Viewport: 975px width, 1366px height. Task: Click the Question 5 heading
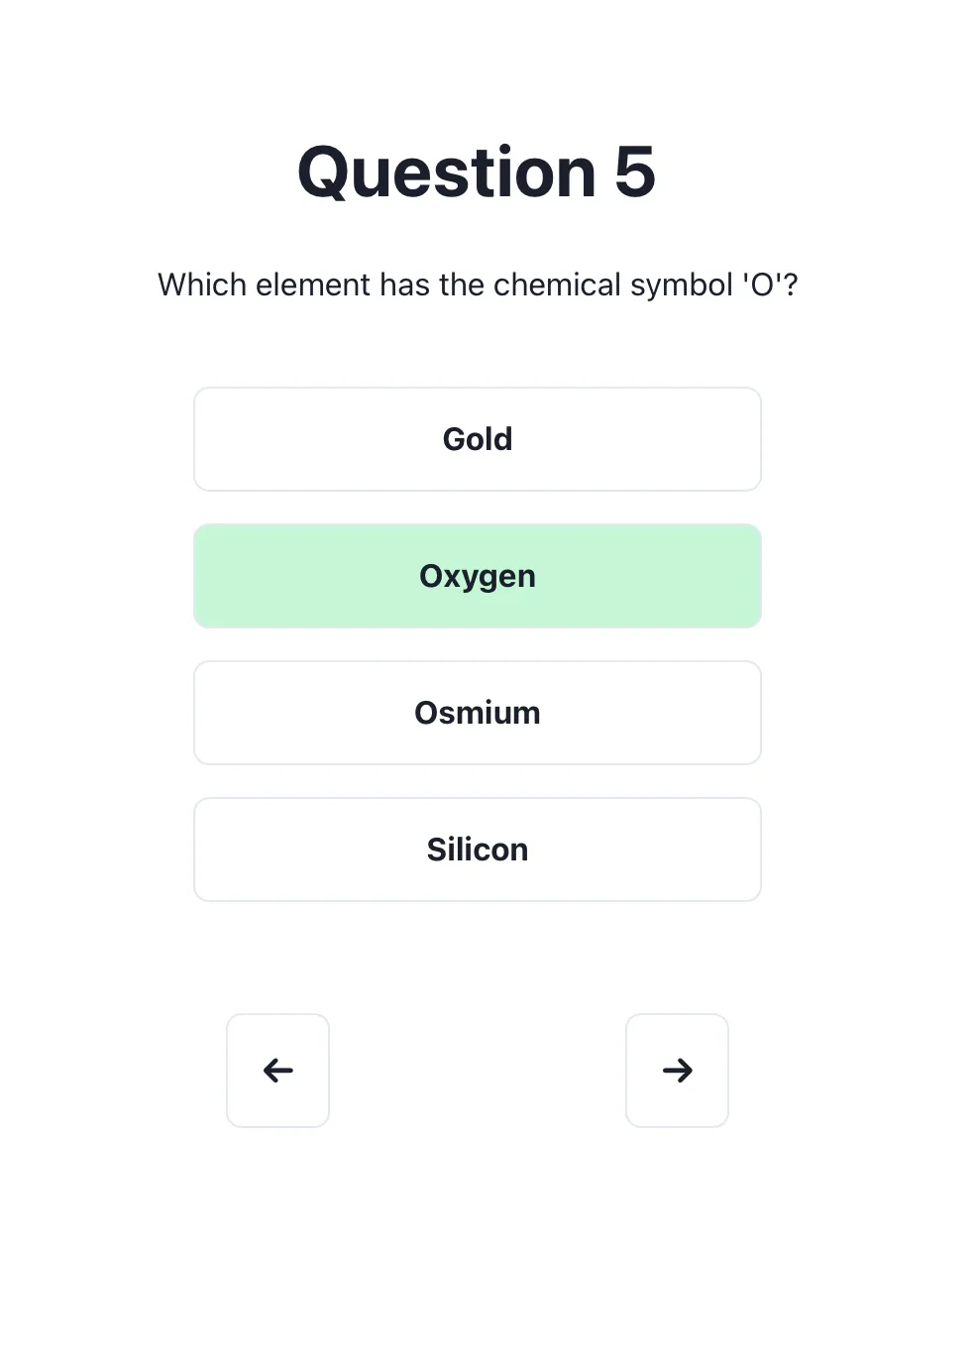click(x=477, y=171)
